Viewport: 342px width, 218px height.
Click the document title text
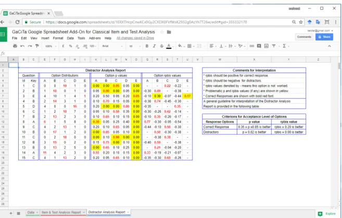pos(83,32)
